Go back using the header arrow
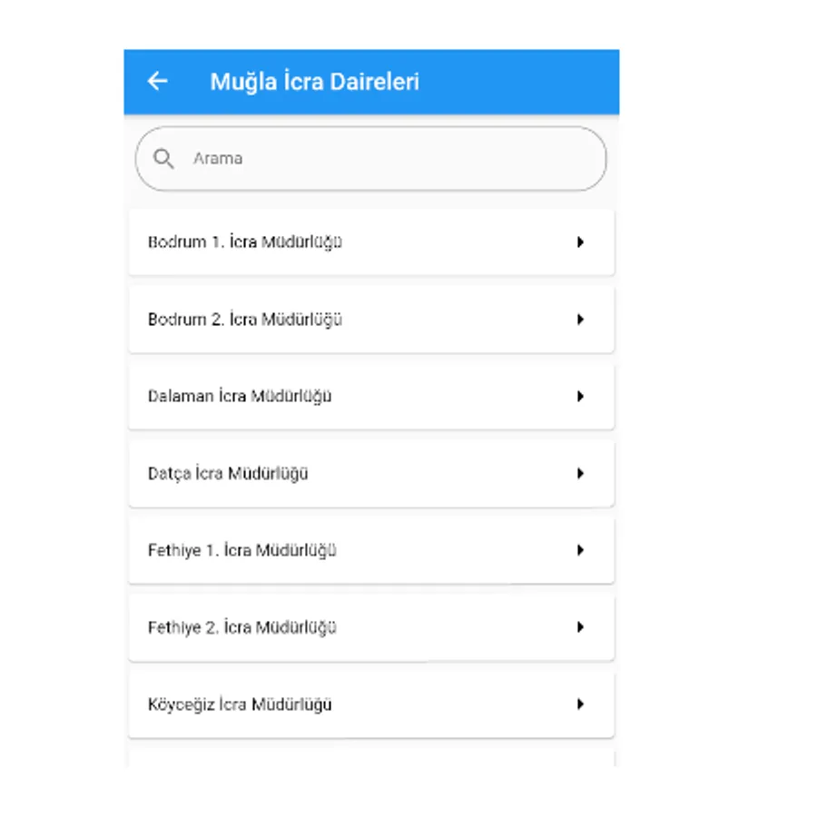 coord(158,81)
